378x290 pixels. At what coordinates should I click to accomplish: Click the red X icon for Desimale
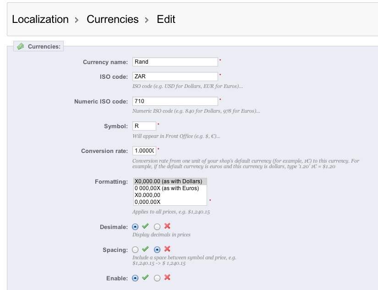click(167, 226)
